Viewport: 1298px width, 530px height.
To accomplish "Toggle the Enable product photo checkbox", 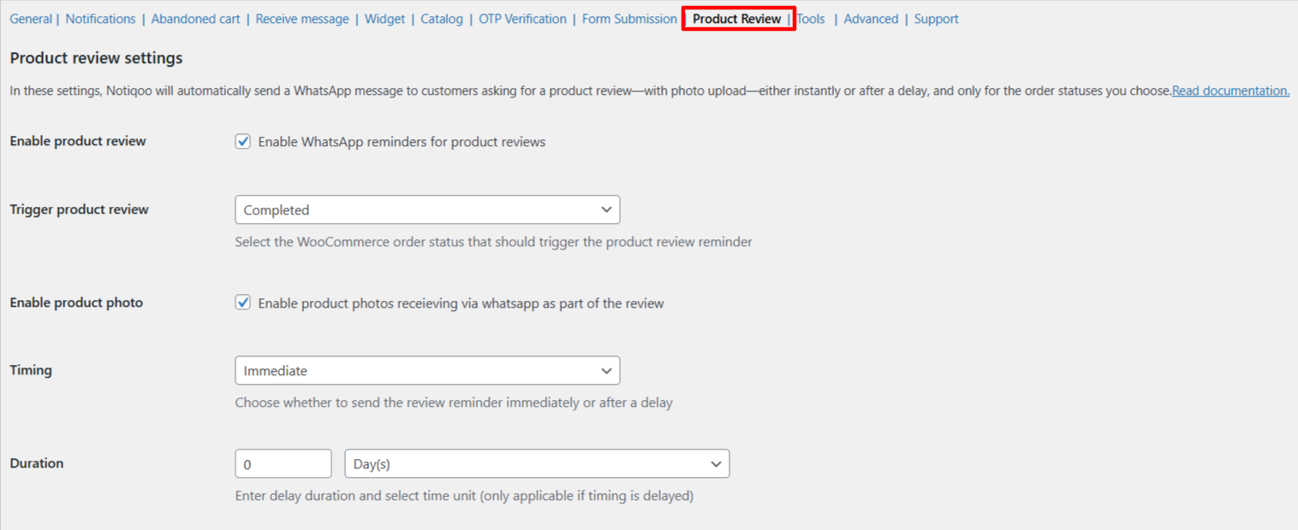I will pos(243,303).
